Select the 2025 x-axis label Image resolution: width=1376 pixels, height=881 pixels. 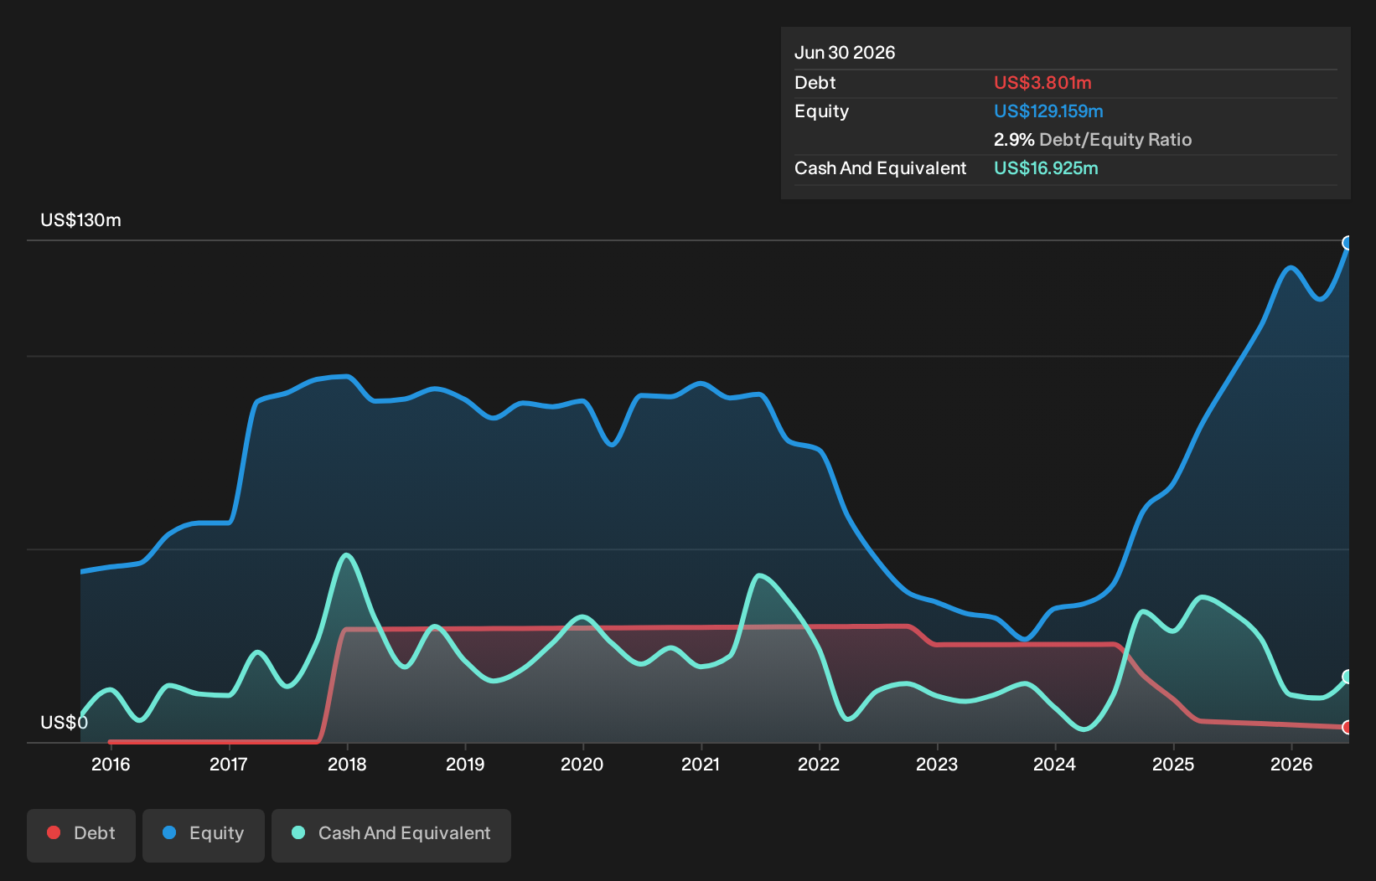(x=1173, y=764)
